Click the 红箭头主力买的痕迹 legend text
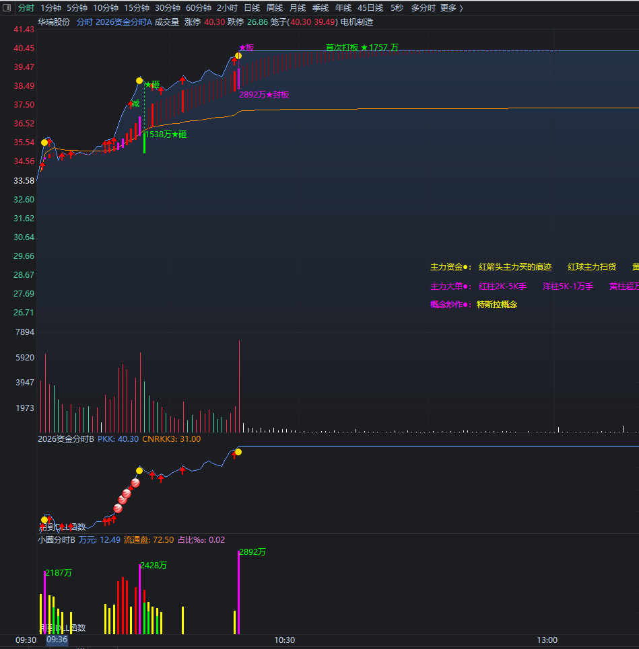This screenshot has width=639, height=649. pyautogui.click(x=515, y=267)
